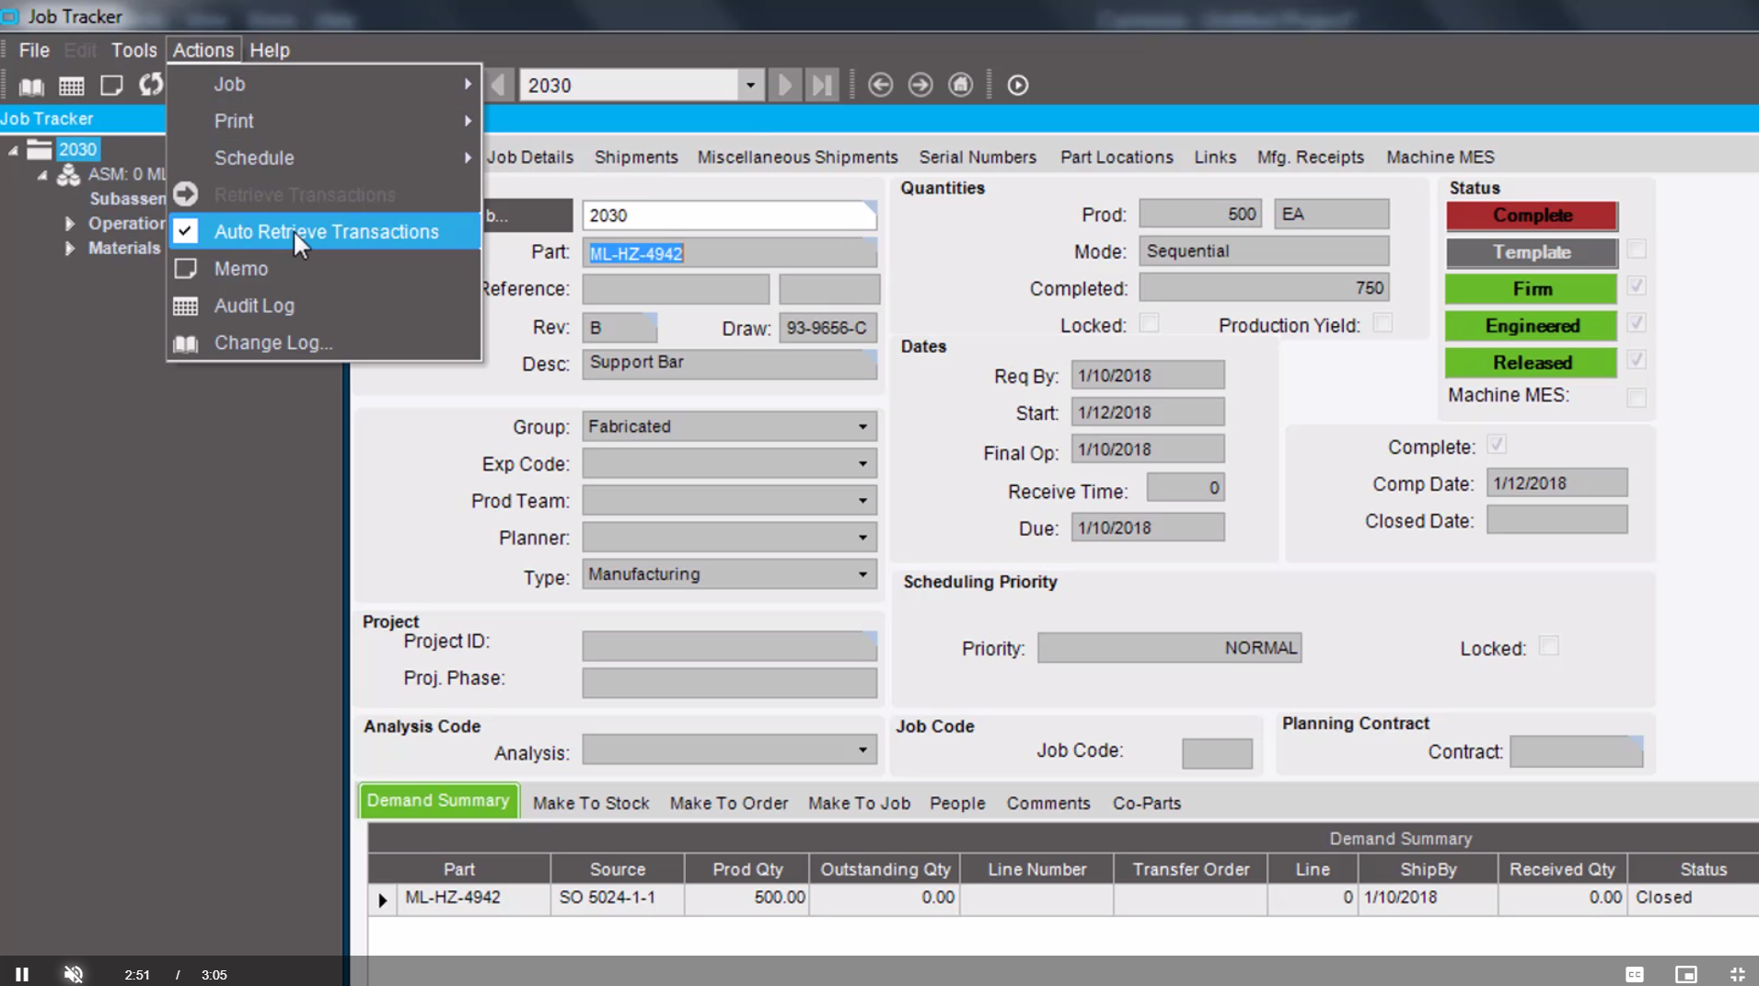Screen dimensions: 1759x986
Task: Uncheck the Released status checkbox
Action: coord(1637,360)
